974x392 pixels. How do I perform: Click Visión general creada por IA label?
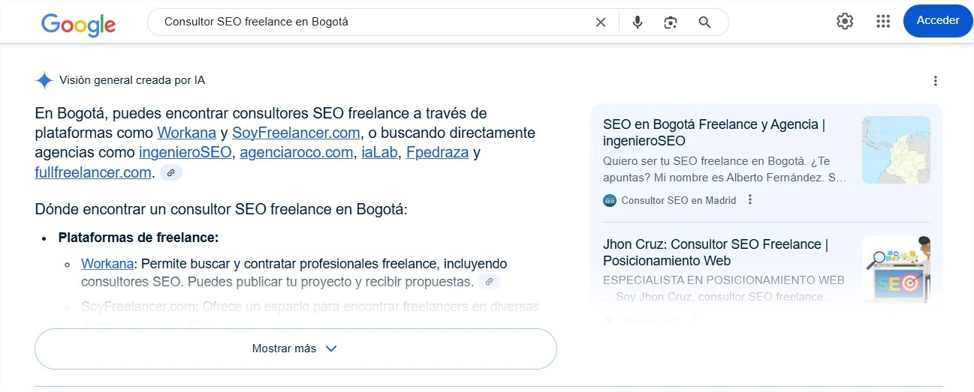tap(132, 80)
